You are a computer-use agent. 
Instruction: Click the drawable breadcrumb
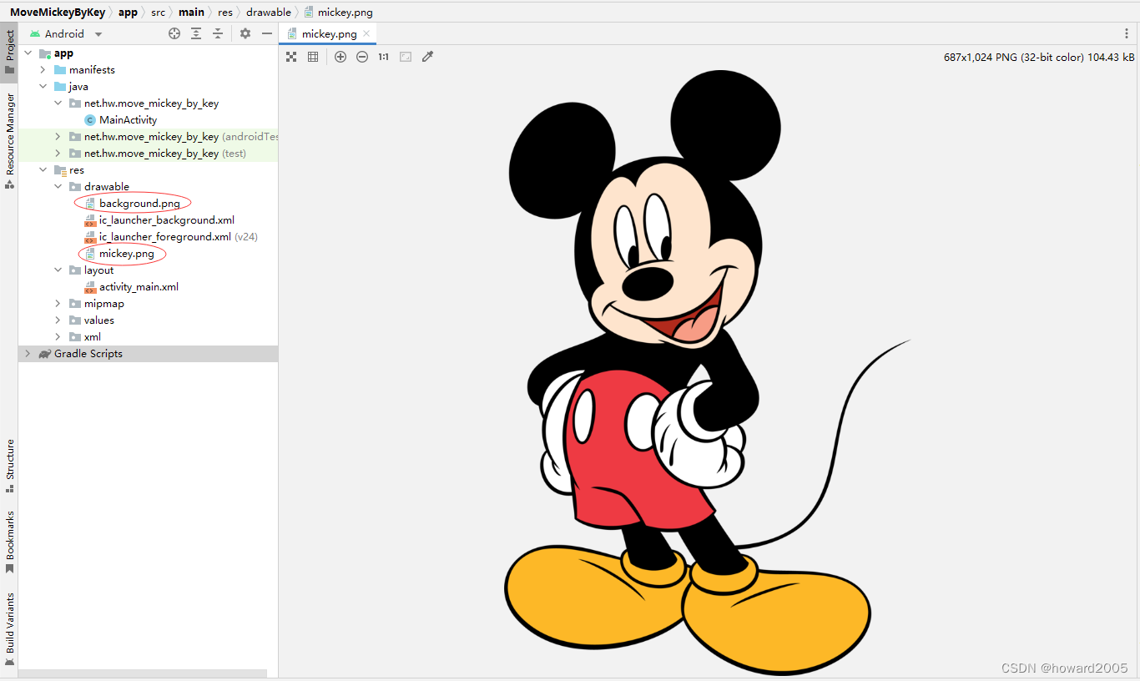tap(269, 12)
